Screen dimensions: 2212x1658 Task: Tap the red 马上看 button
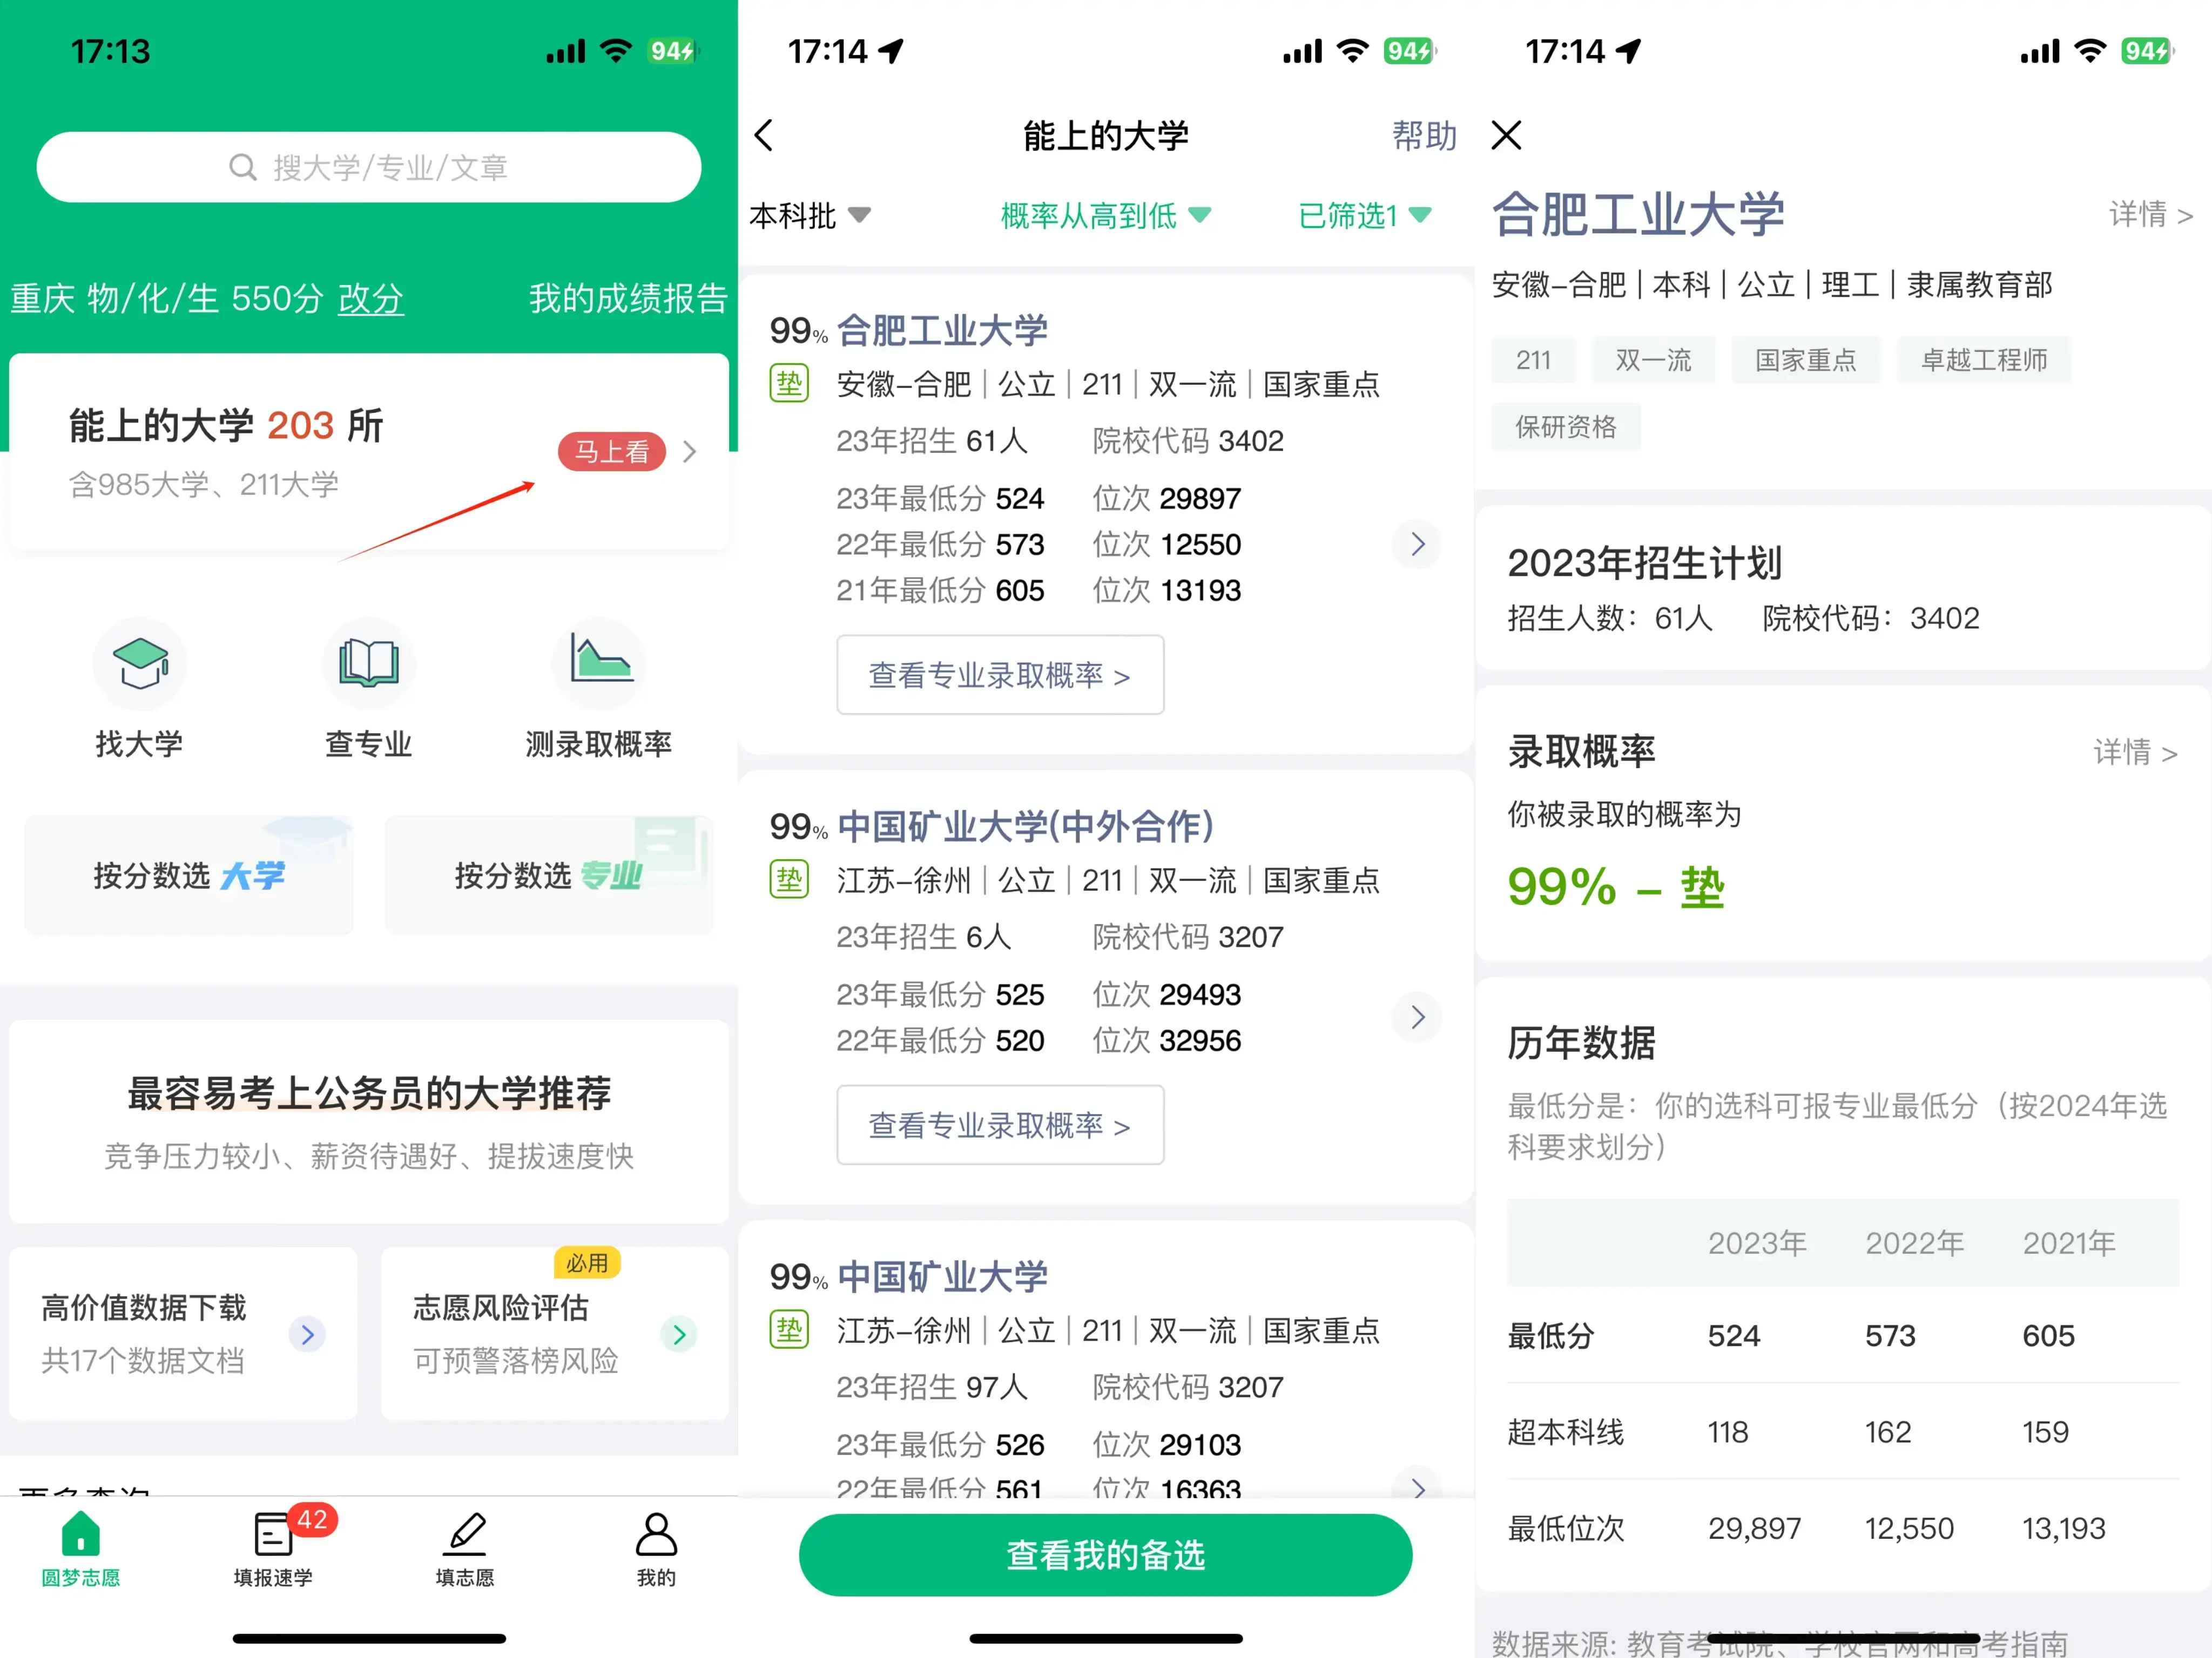[611, 452]
